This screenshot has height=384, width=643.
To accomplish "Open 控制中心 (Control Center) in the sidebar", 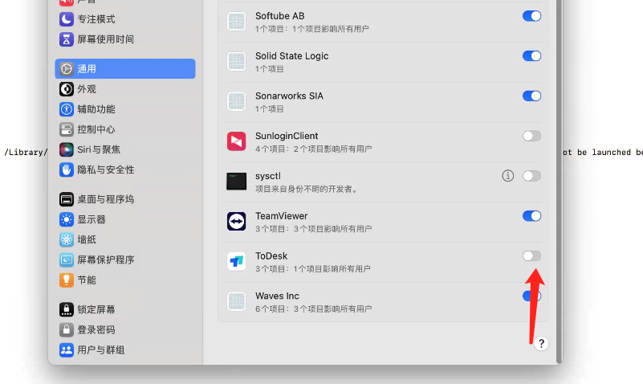I will click(x=125, y=129).
